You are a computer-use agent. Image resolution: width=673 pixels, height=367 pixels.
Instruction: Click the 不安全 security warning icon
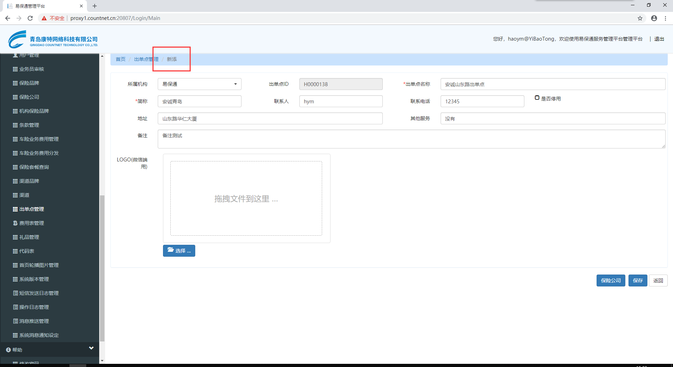click(x=44, y=18)
